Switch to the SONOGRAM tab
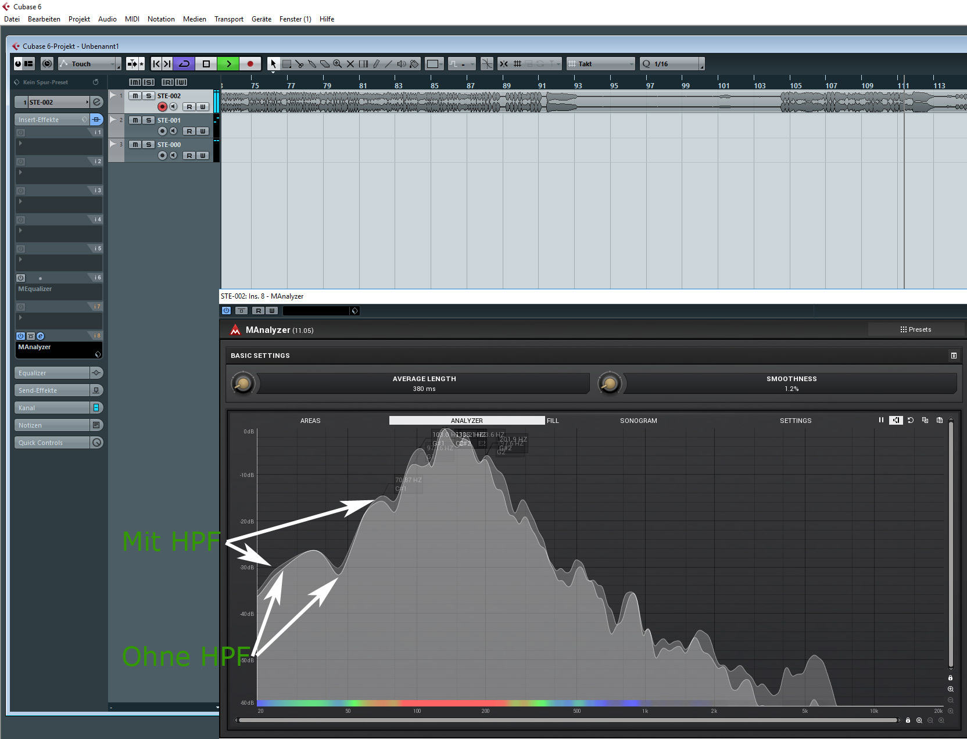Viewport: 967px width, 739px height. [638, 421]
